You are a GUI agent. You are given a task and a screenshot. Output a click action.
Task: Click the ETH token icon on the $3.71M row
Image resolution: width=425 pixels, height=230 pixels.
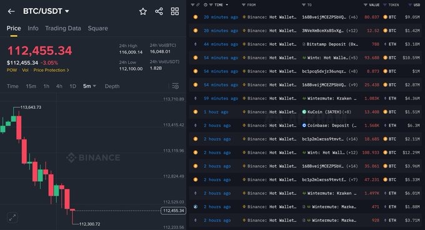385,220
